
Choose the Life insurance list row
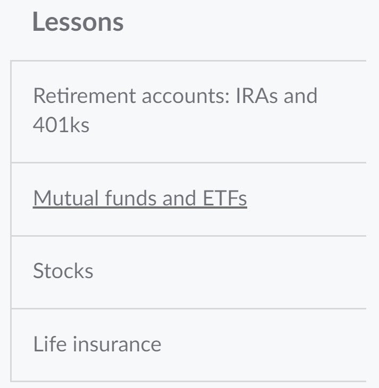pos(189,344)
